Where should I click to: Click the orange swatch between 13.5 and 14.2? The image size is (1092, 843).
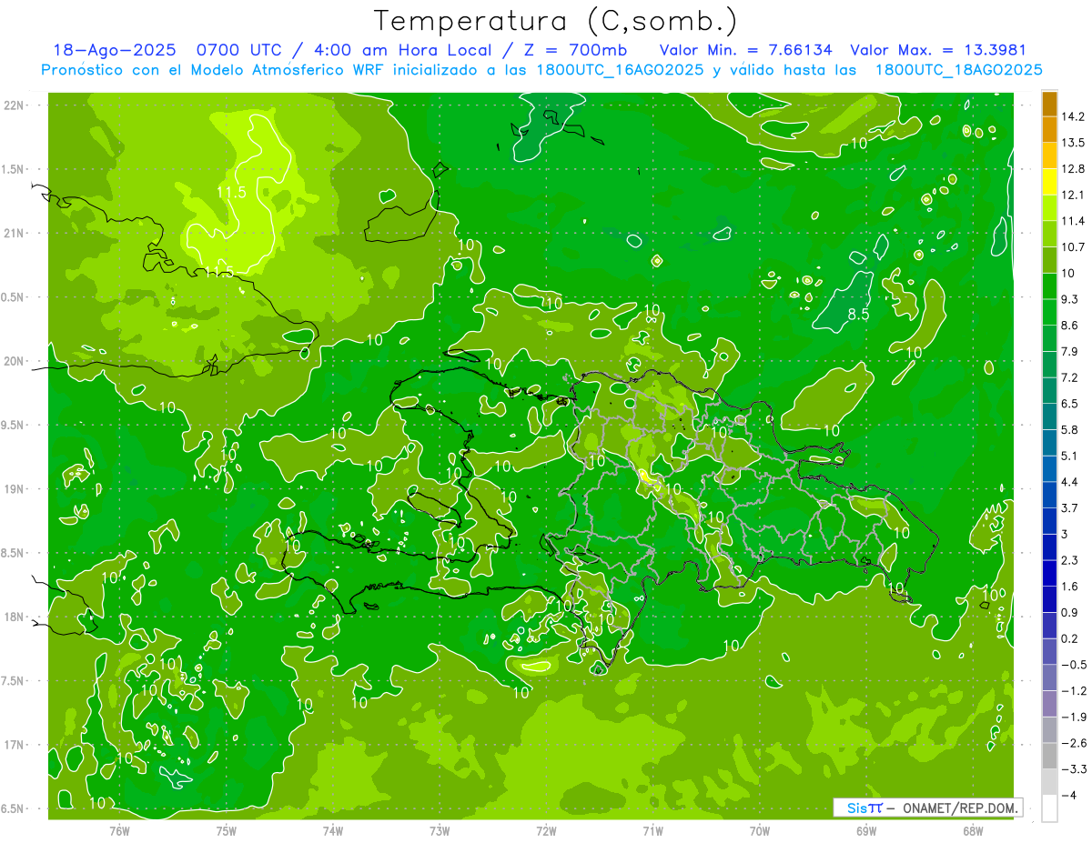tap(1049, 129)
